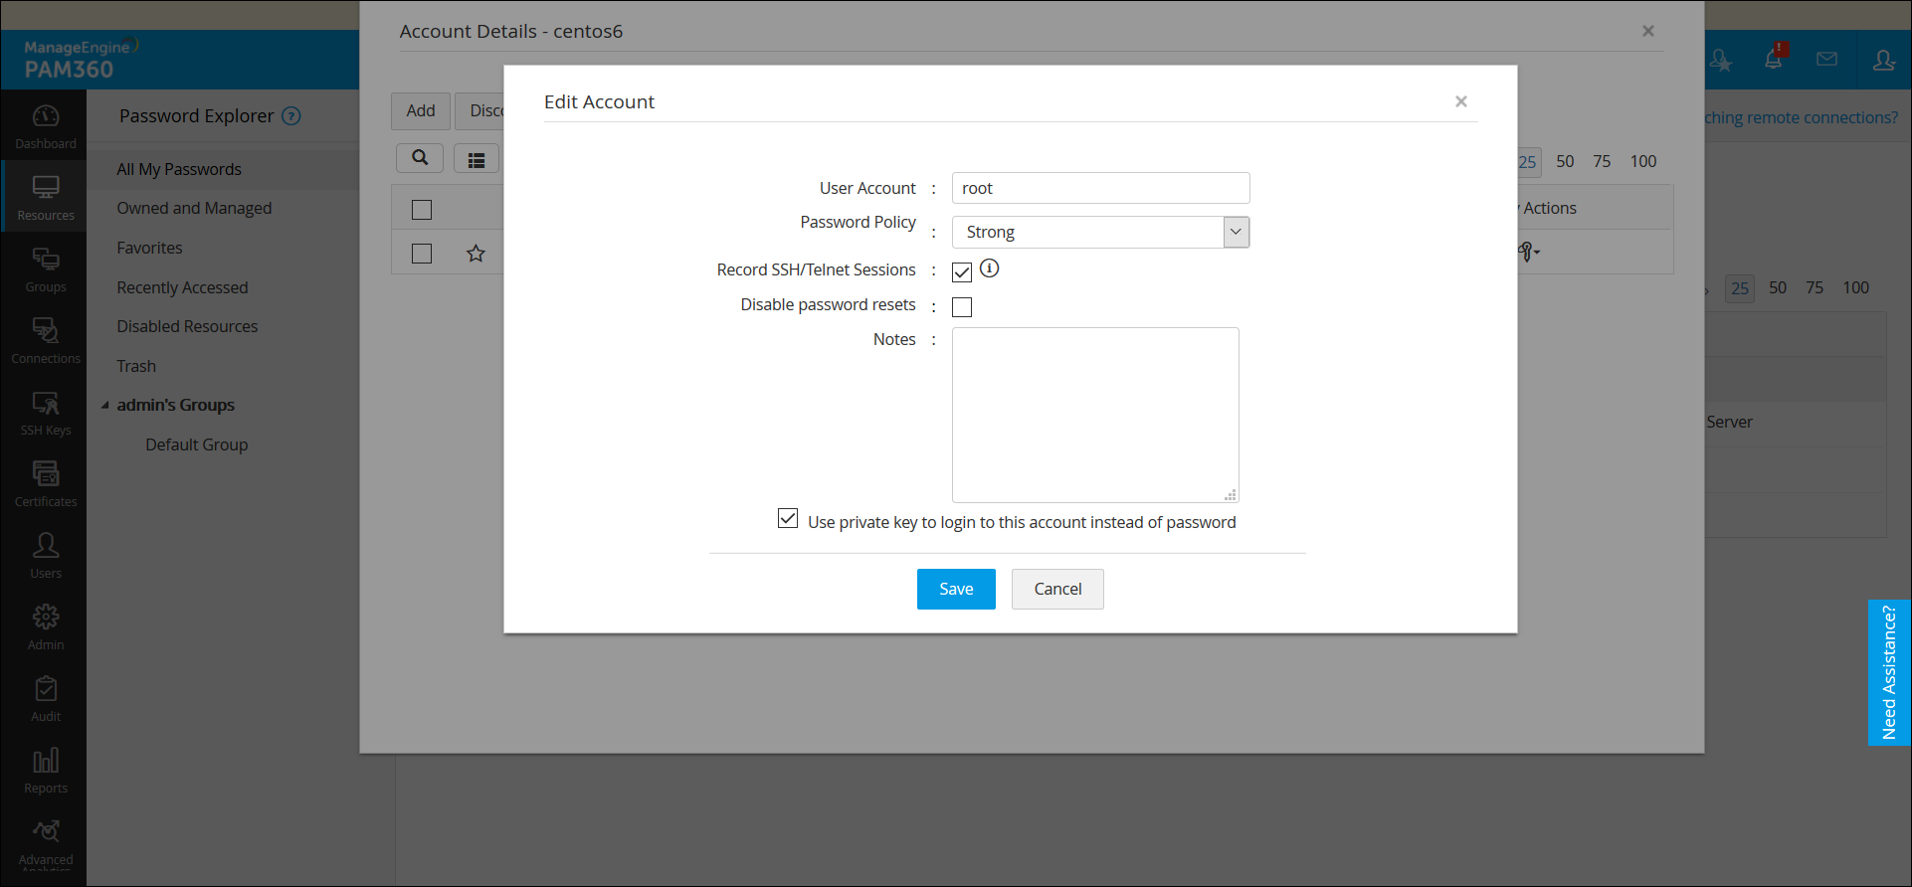The height and width of the screenshot is (887, 1912).
Task: Open the user profile icon in header
Action: pyautogui.click(x=1883, y=61)
